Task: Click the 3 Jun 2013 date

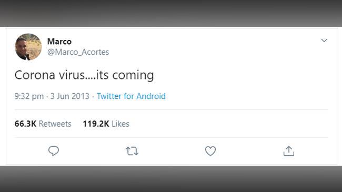Action: tap(70, 96)
